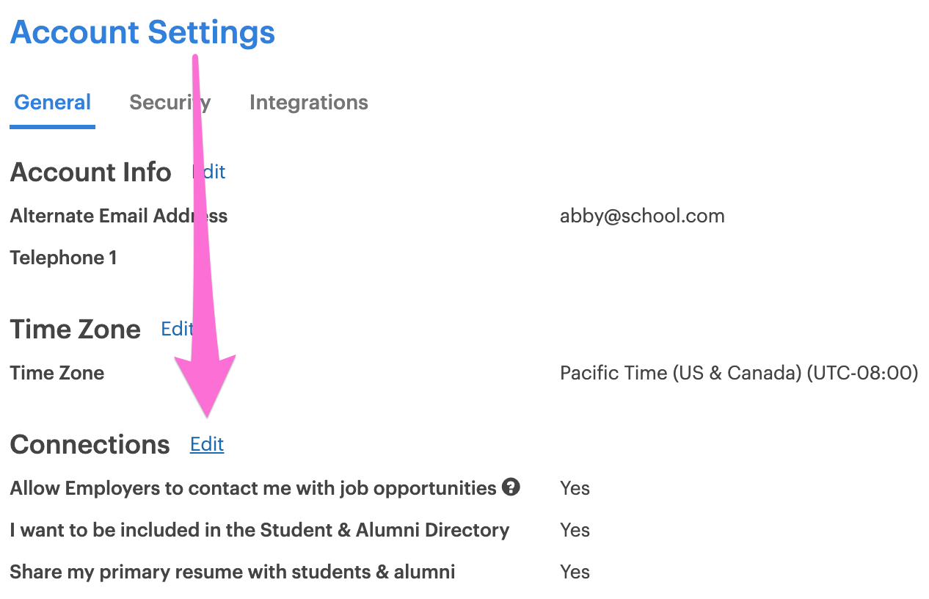Select the abby@school.com email value
Image resolution: width=929 pixels, height=599 pixels.
pyautogui.click(x=642, y=216)
